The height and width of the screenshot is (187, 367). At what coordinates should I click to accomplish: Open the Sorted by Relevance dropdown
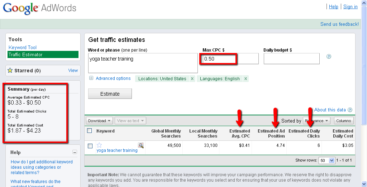[x=317, y=121]
